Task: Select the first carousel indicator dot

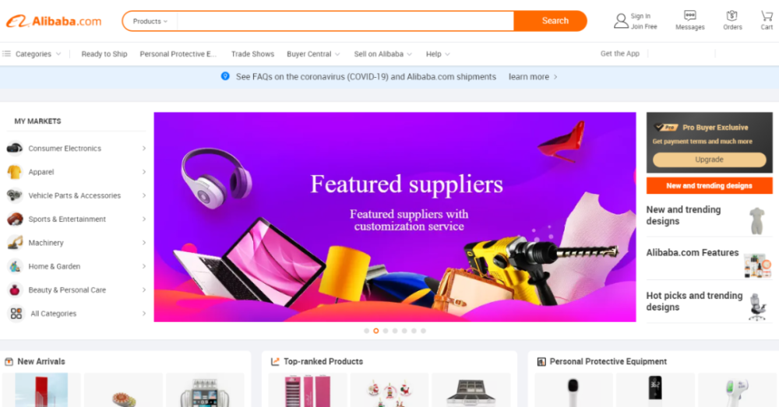Action: (367, 331)
